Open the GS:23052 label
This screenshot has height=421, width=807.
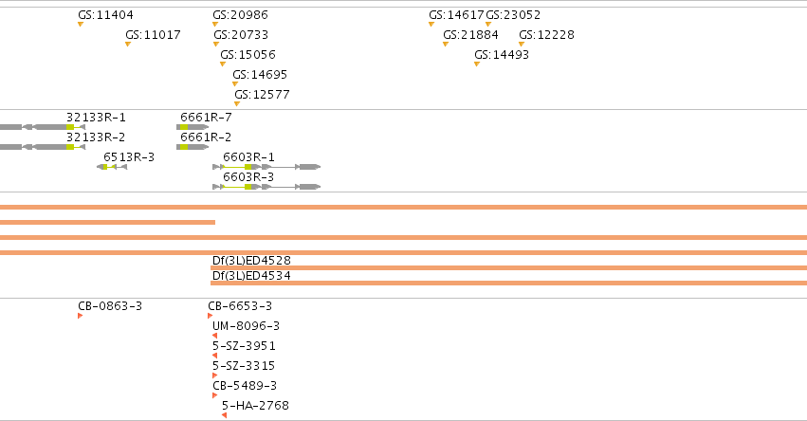514,15
